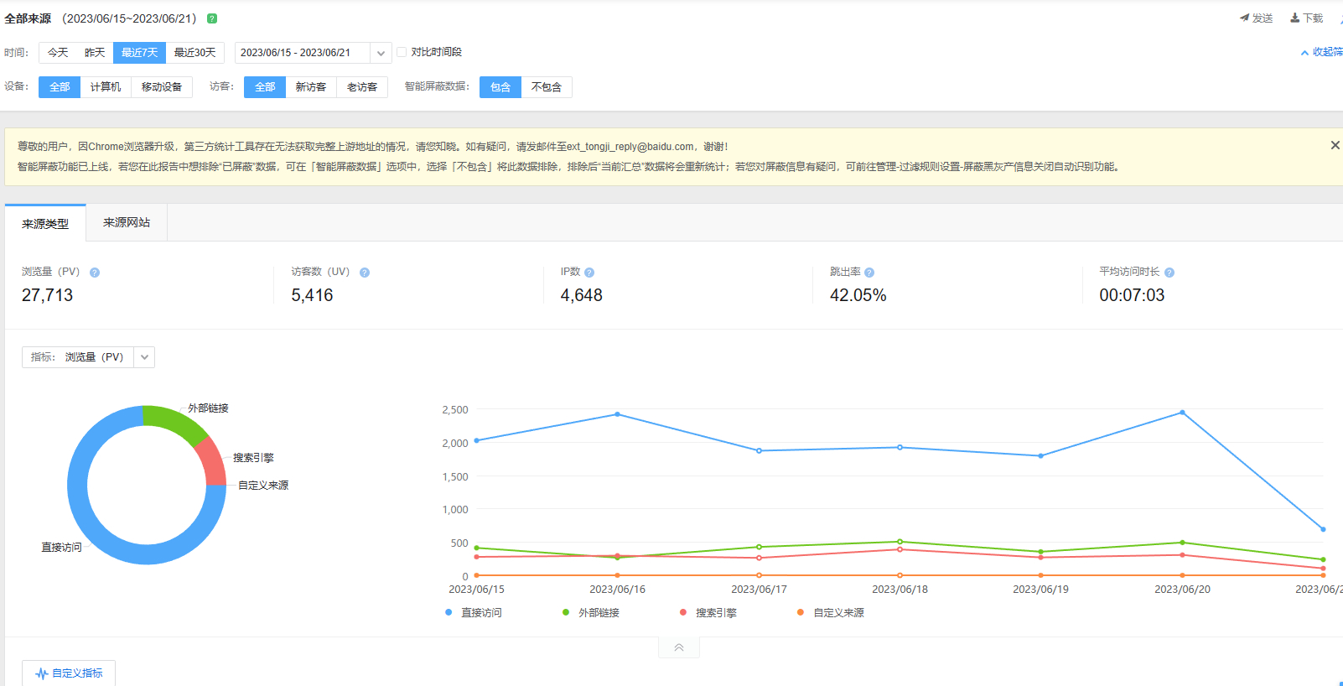The width and height of the screenshot is (1343, 686).
Task: Switch to the 来源网站 tab
Action: pos(127,223)
